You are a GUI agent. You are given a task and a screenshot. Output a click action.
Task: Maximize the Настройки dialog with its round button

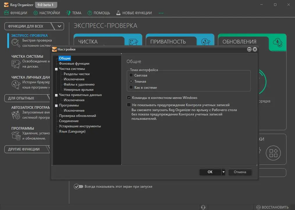point(249,49)
